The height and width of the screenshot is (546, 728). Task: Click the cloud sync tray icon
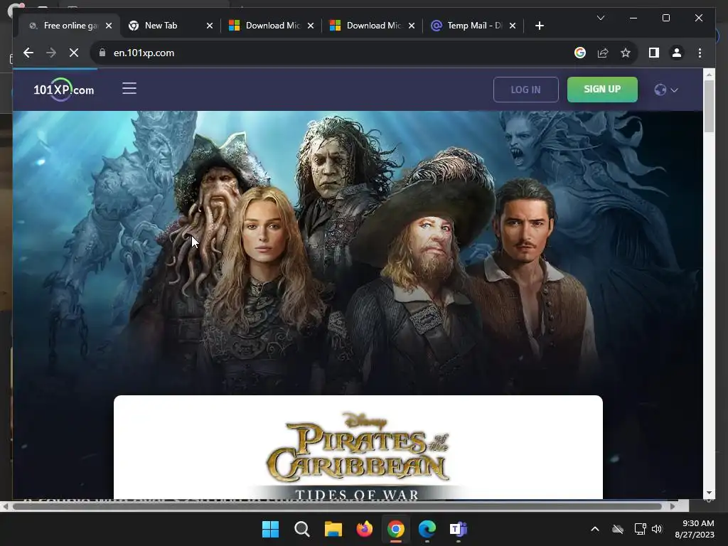click(618, 529)
